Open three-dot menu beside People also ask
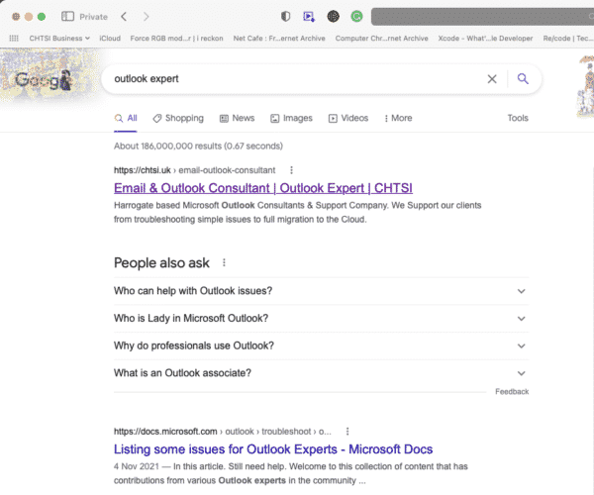This screenshot has width=594, height=495. 225,262
